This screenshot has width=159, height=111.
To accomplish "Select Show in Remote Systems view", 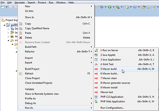I will (56, 94).
